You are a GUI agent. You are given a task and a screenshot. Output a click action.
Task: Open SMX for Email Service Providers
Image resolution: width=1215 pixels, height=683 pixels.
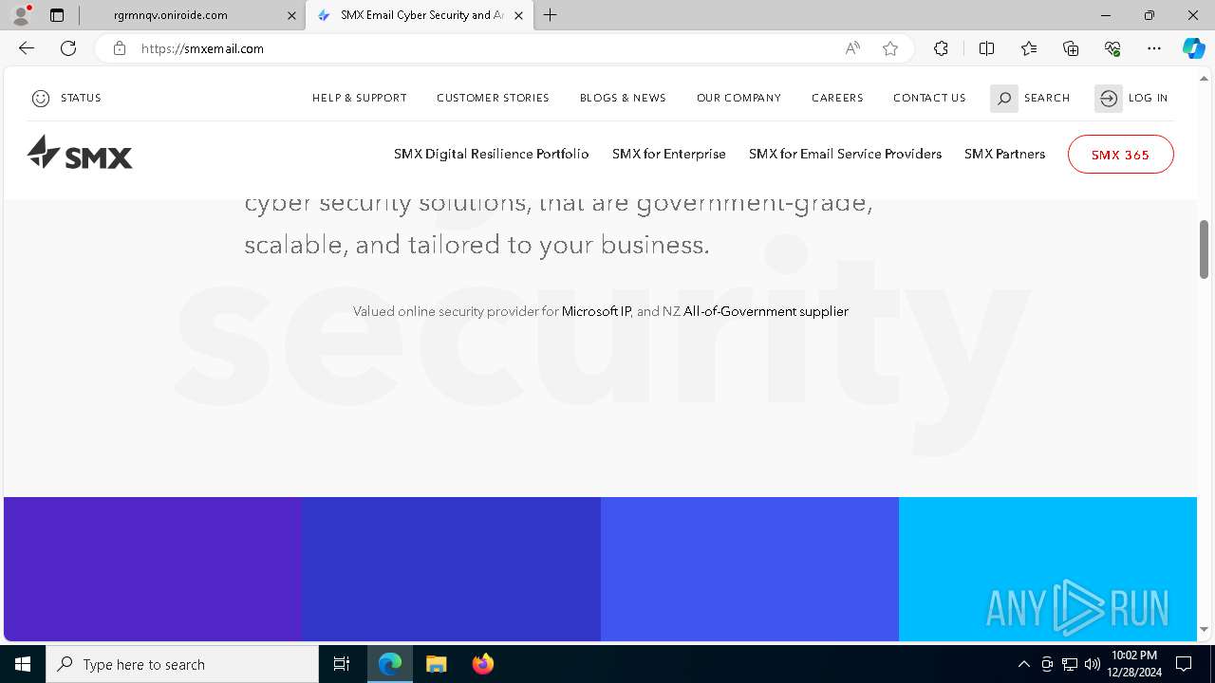coord(845,154)
